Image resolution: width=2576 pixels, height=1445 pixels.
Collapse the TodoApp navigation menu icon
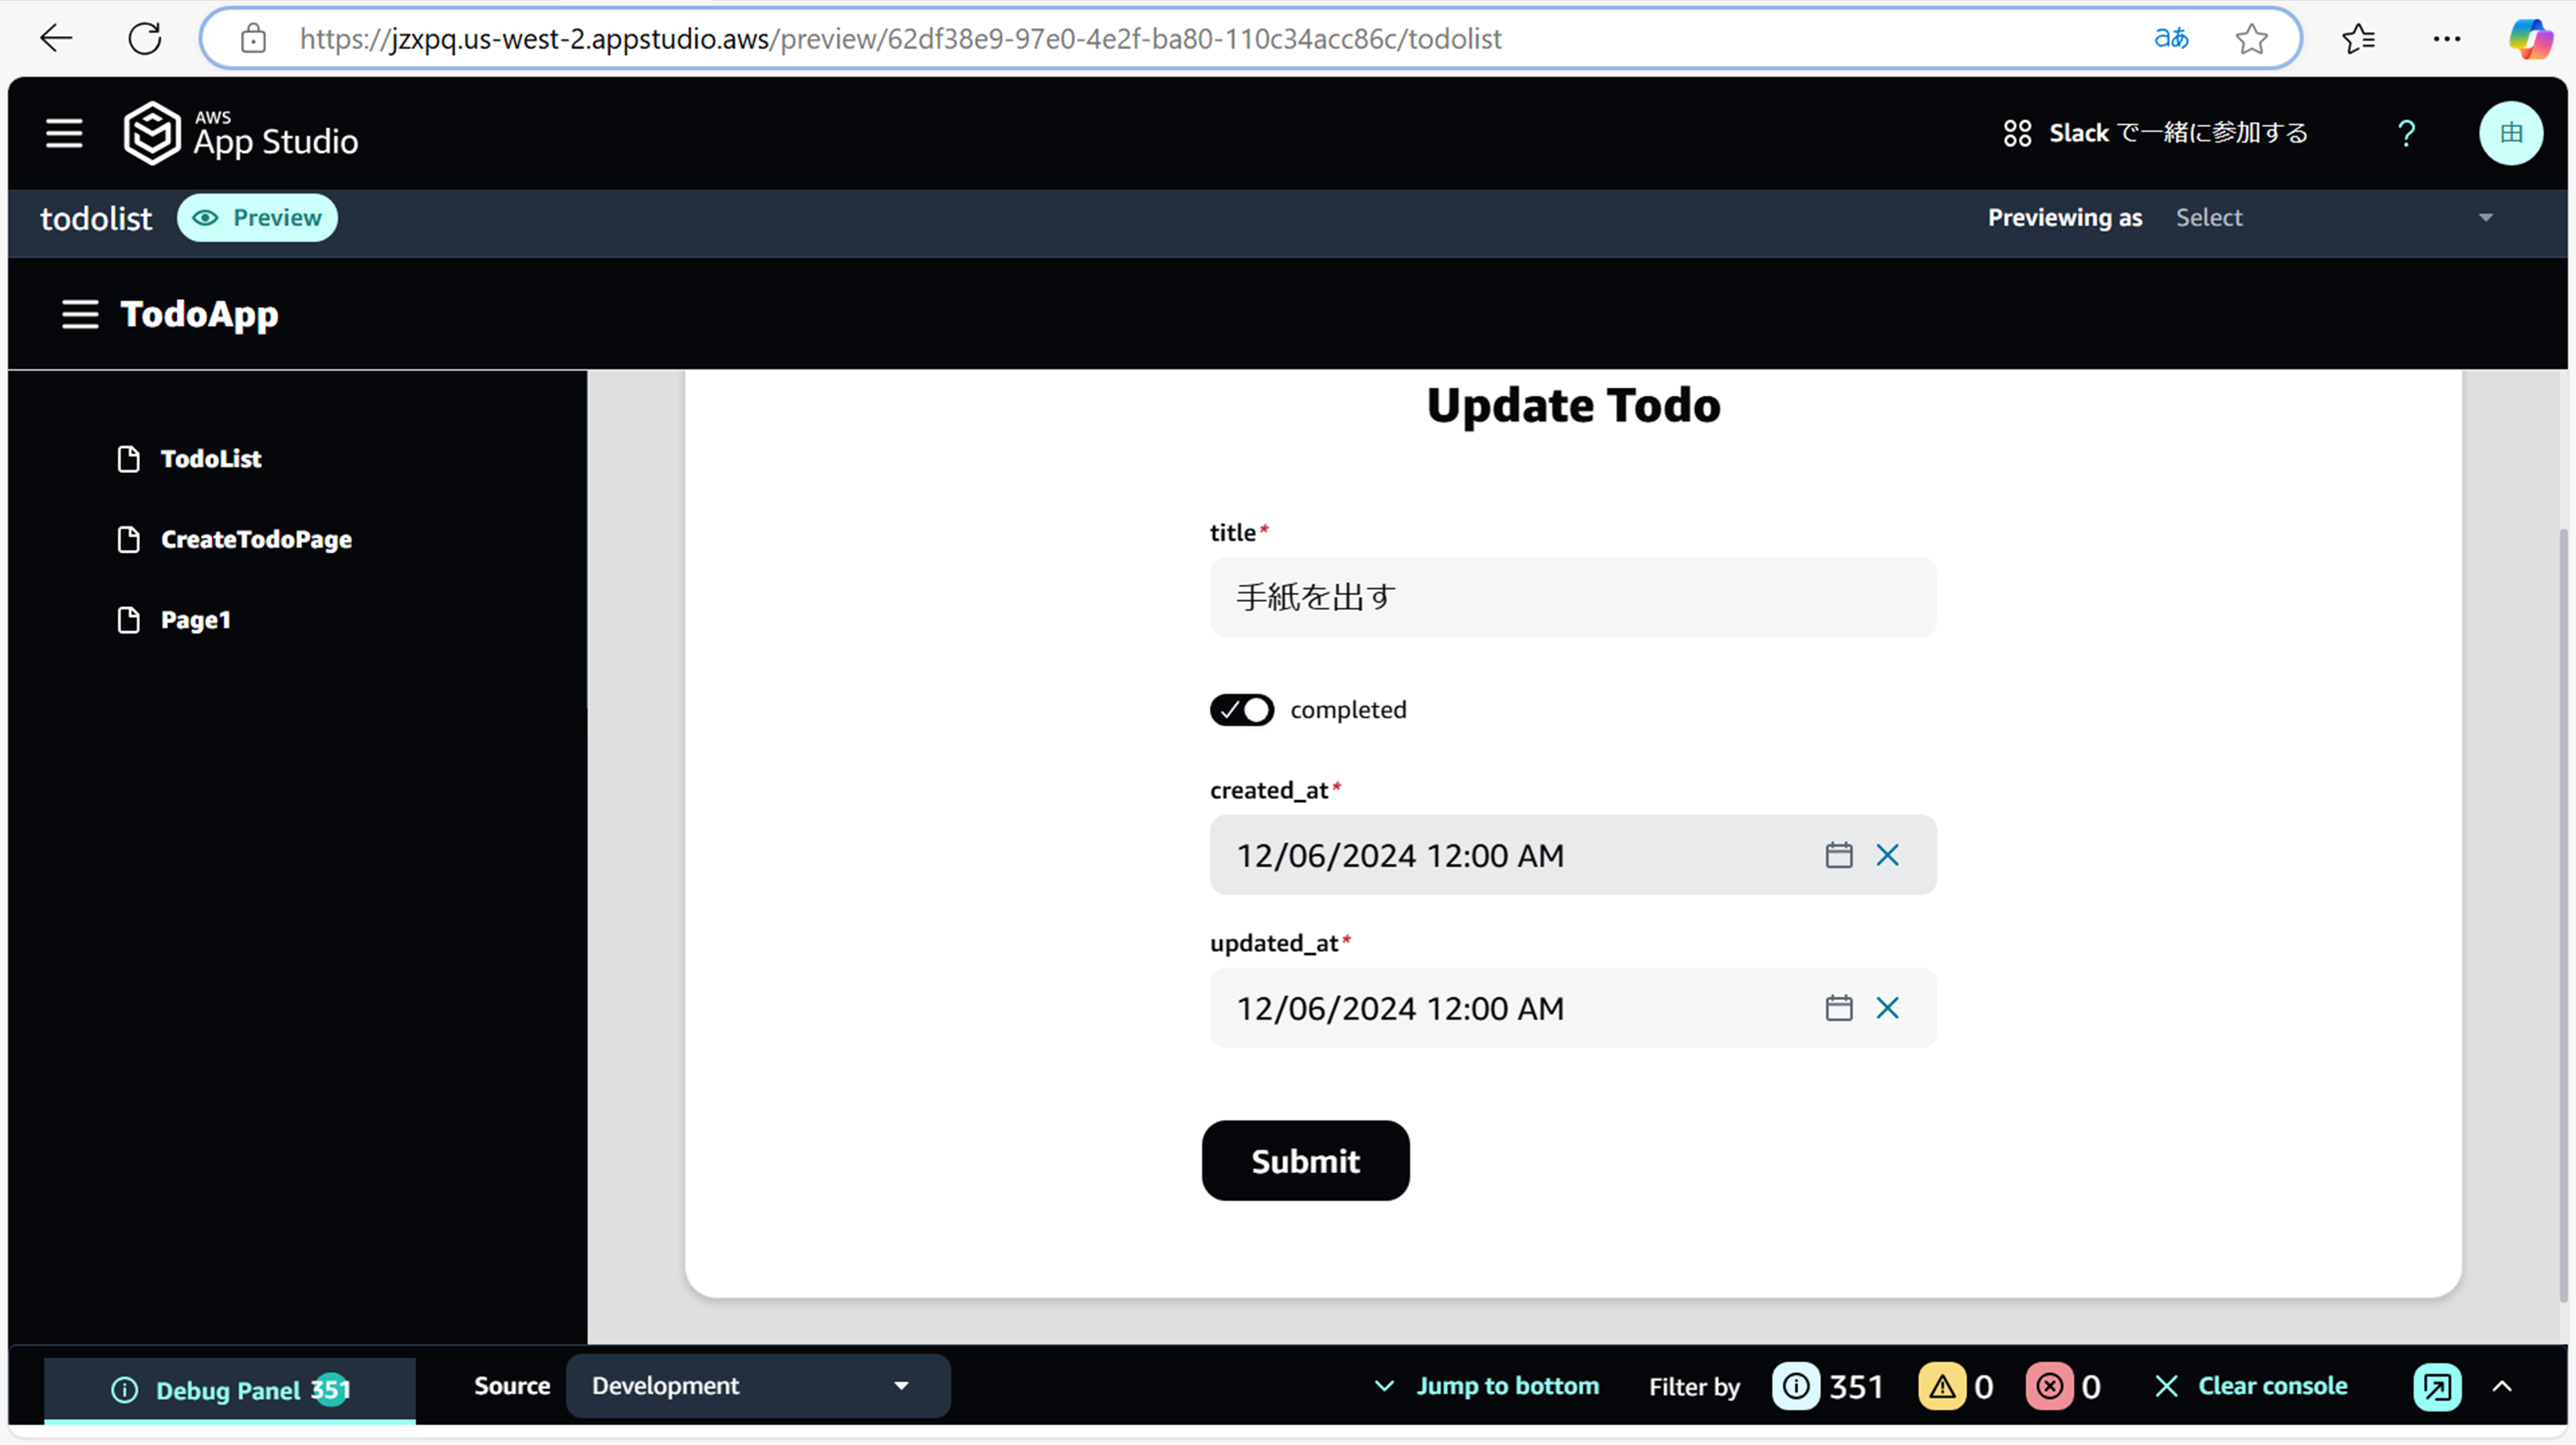pyautogui.click(x=80, y=314)
